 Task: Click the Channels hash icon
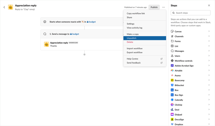tap(172, 36)
